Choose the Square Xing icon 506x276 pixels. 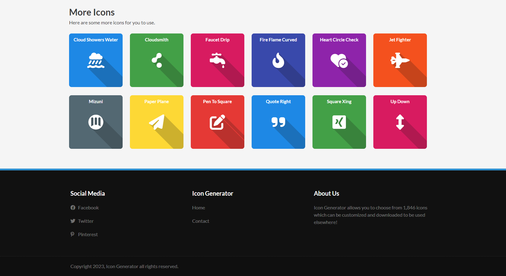tap(339, 122)
